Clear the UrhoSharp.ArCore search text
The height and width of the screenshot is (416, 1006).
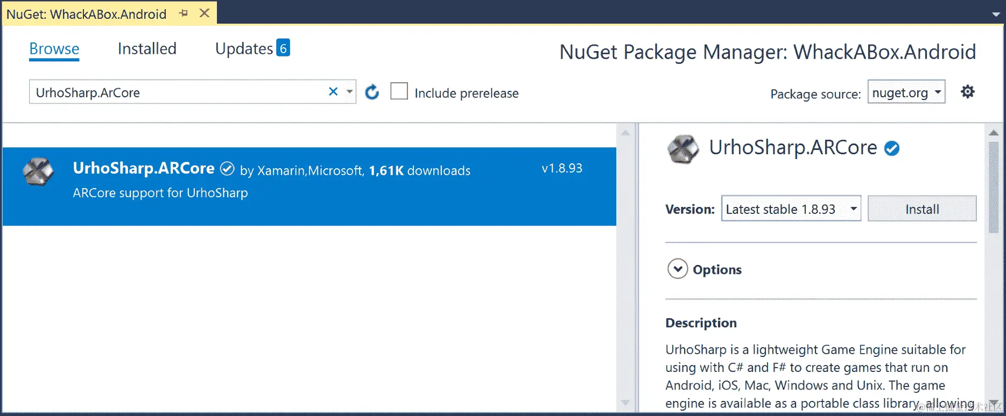coord(333,92)
